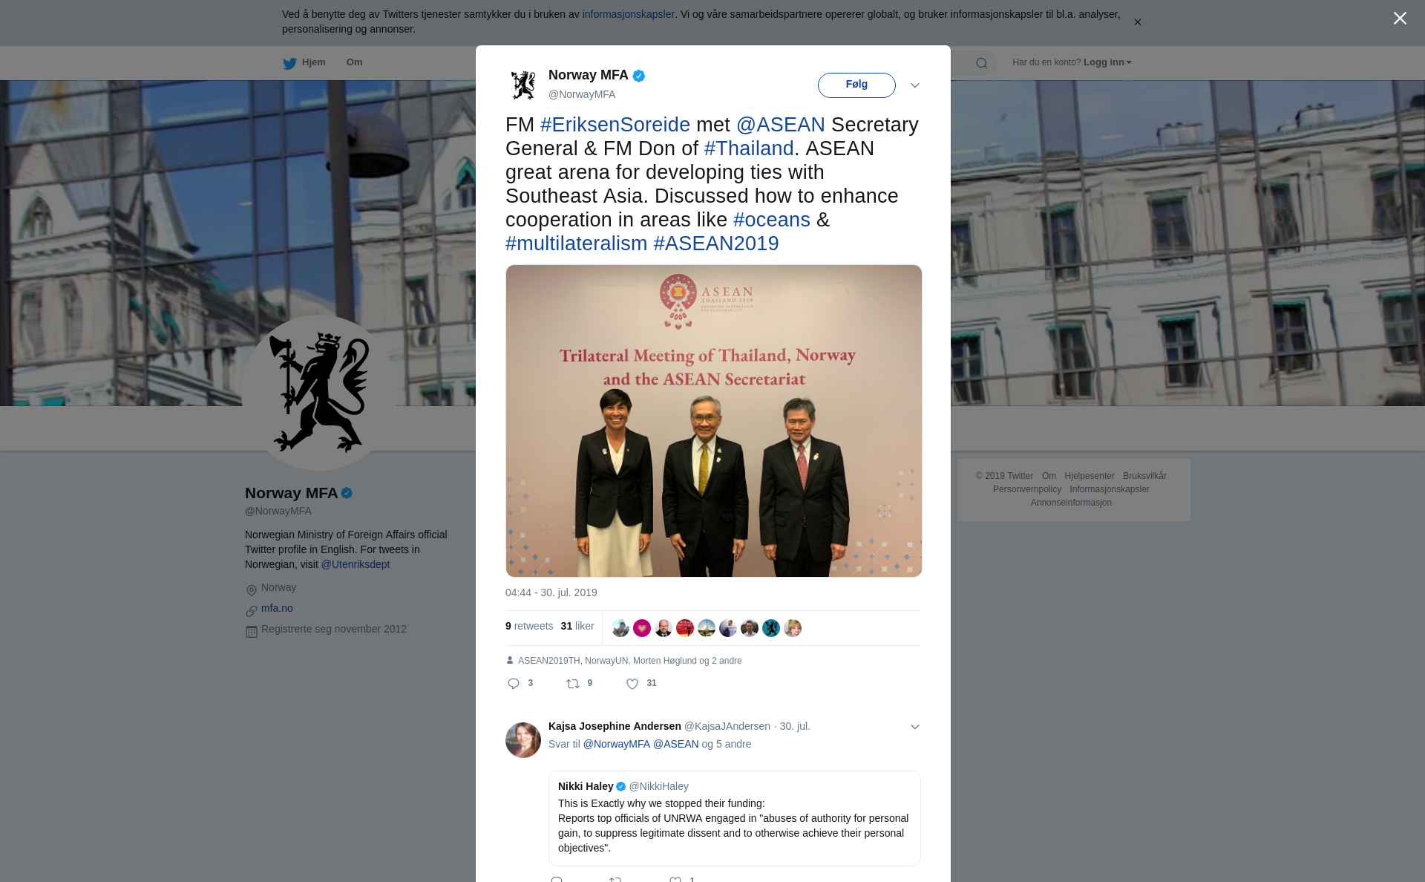The image size is (1425, 882).
Task: Follow Norway MFA with the Følg button
Action: [856, 85]
